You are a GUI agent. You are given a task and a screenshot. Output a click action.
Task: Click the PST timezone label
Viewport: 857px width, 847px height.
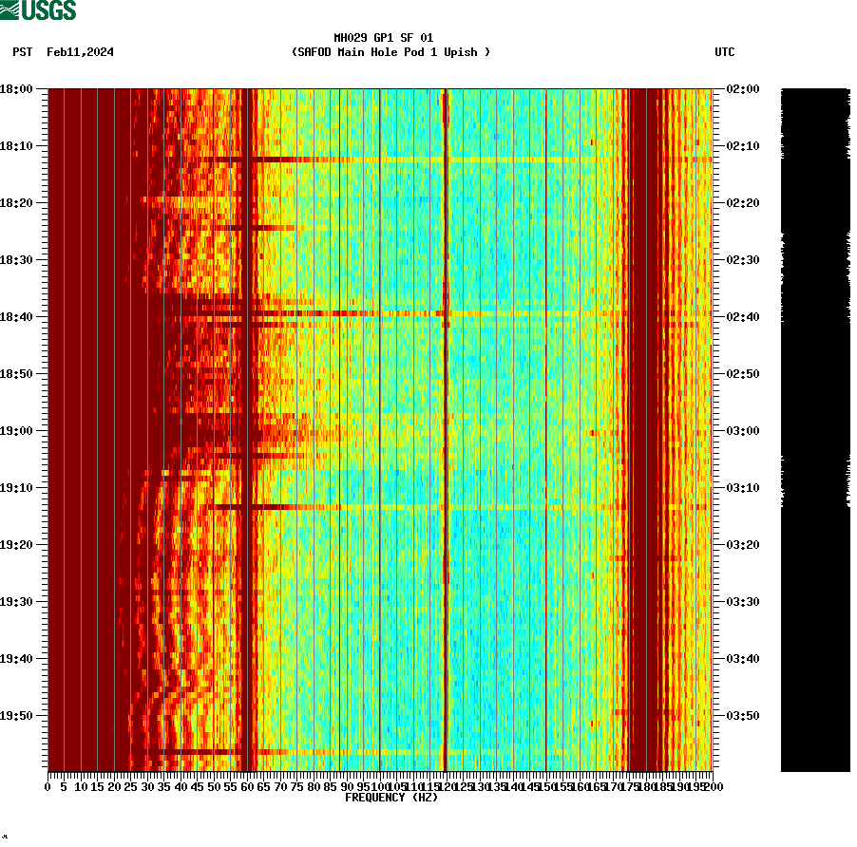[24, 53]
